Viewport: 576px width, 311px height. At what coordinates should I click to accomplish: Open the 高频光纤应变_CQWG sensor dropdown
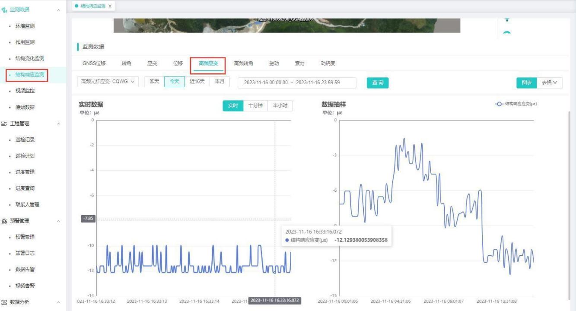(x=108, y=82)
